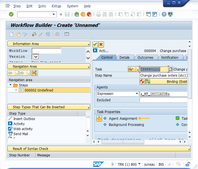Select Activity step type
Viewport: 198px width, 169px height.
click(19, 124)
